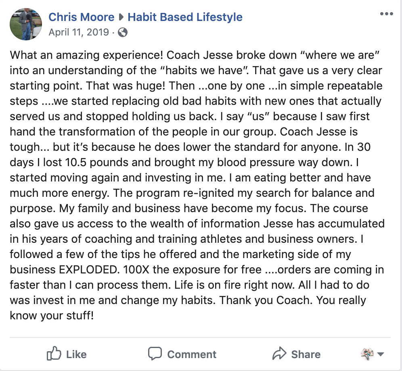This screenshot has width=402, height=371.
Task: Click the Share arrow icon
Action: (x=279, y=354)
